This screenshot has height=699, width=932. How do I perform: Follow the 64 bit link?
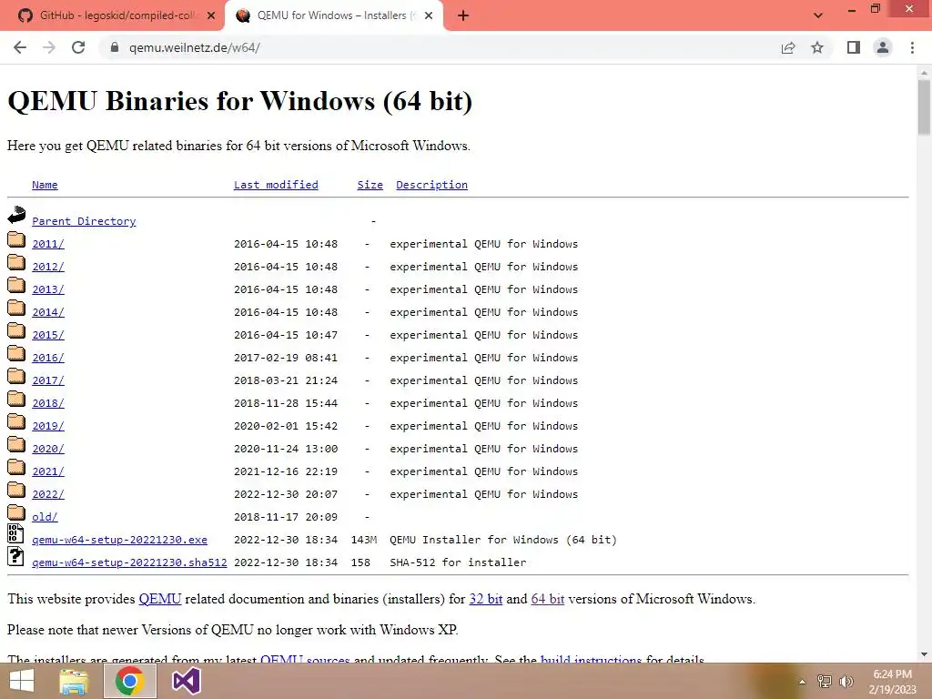tap(547, 599)
